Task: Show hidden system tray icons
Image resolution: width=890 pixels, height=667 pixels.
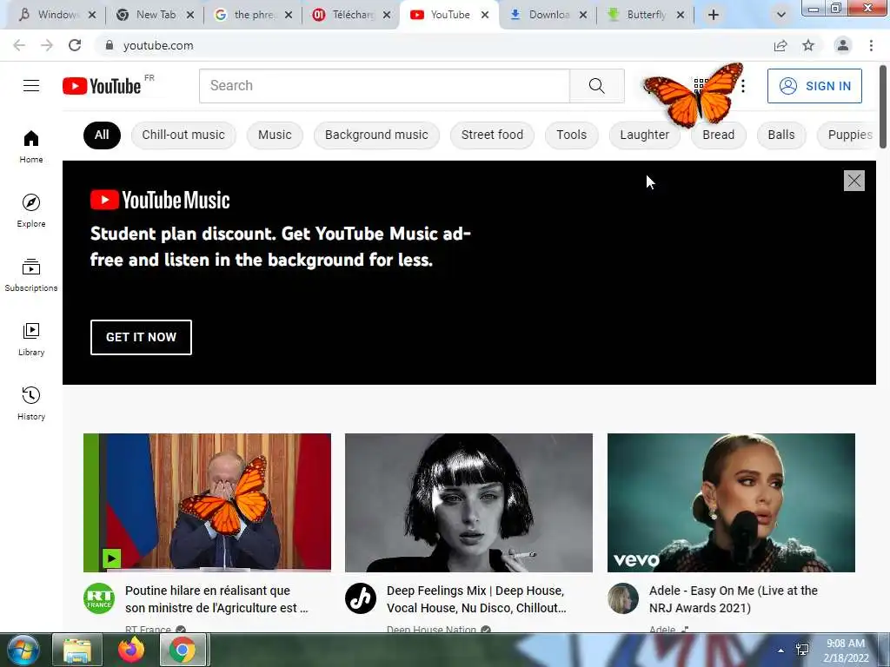Action: [x=781, y=650]
